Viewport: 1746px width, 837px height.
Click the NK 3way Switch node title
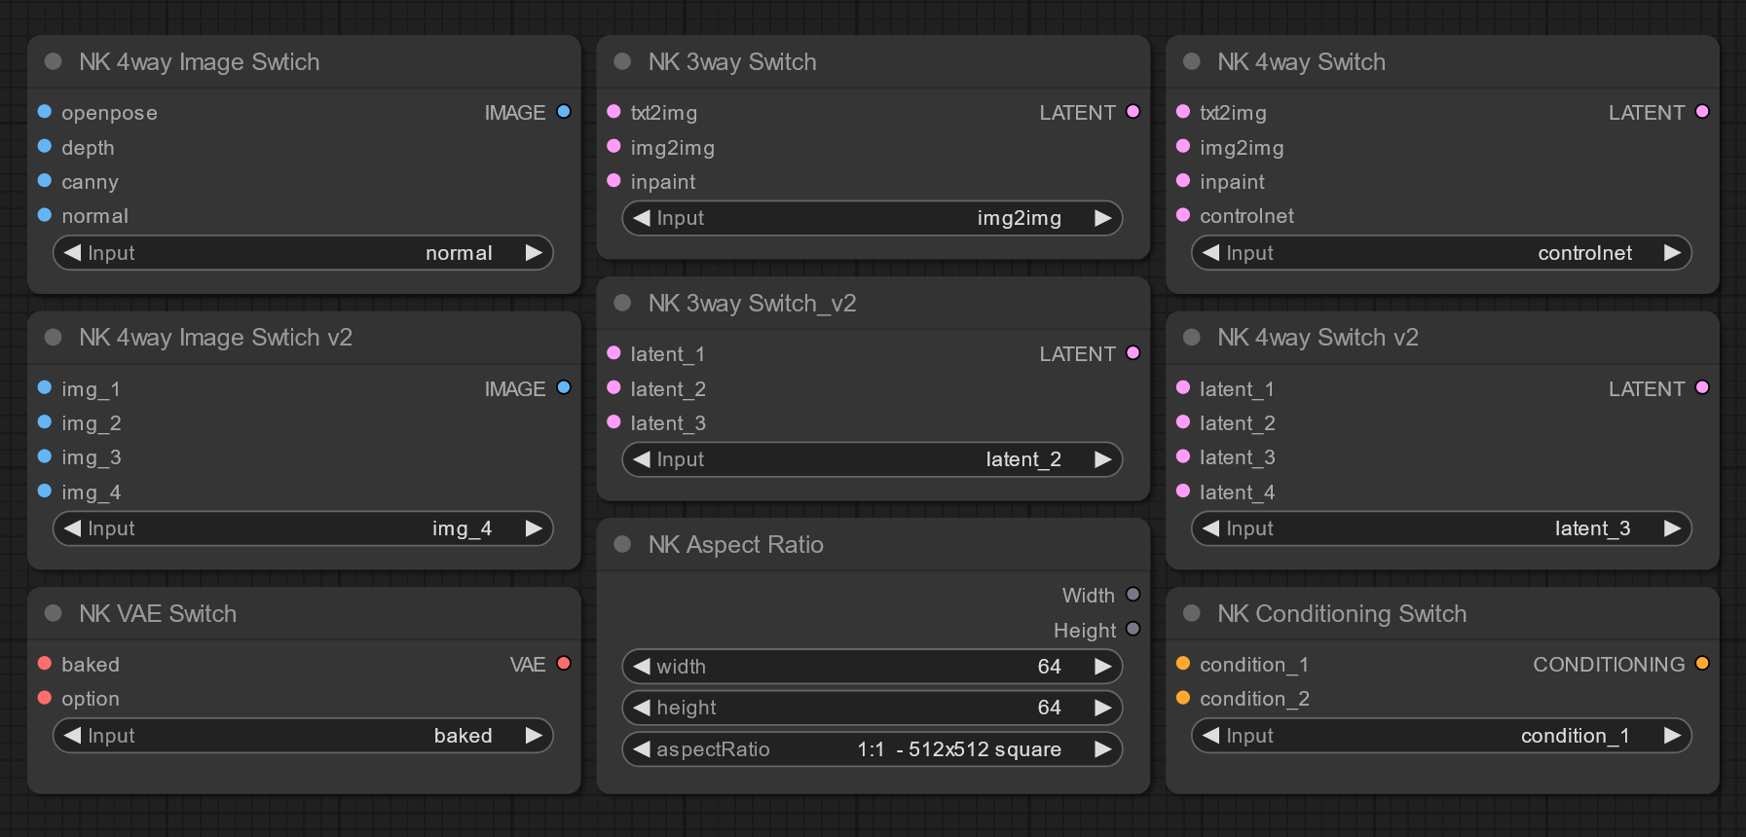coord(732,61)
